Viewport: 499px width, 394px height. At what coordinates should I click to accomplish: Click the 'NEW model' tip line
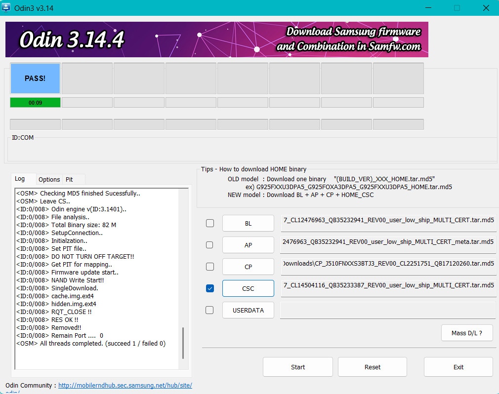pyautogui.click(x=301, y=195)
